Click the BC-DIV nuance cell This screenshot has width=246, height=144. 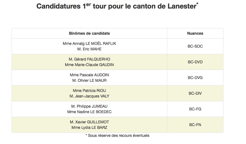[195, 93]
